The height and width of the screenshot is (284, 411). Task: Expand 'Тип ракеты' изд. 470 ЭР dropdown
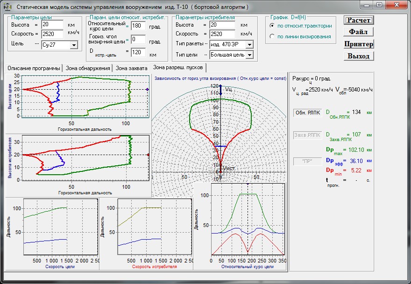[x=249, y=44]
